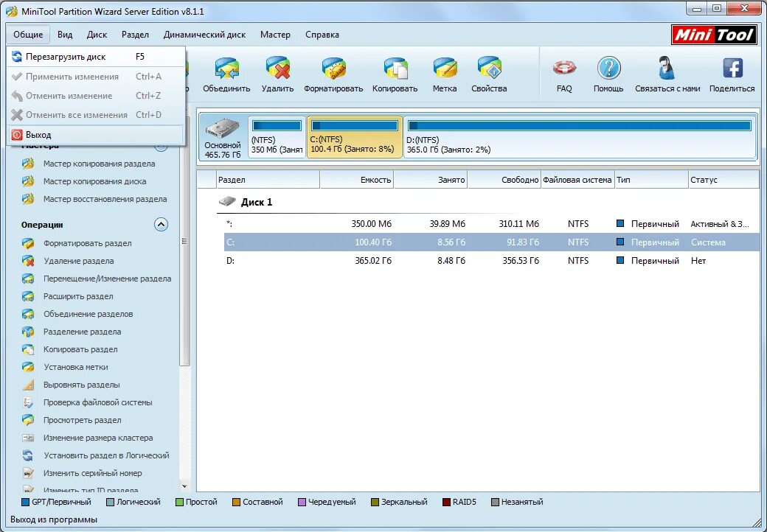Open the Диск menu
Viewport: 767px width, 532px height.
pyautogui.click(x=97, y=35)
